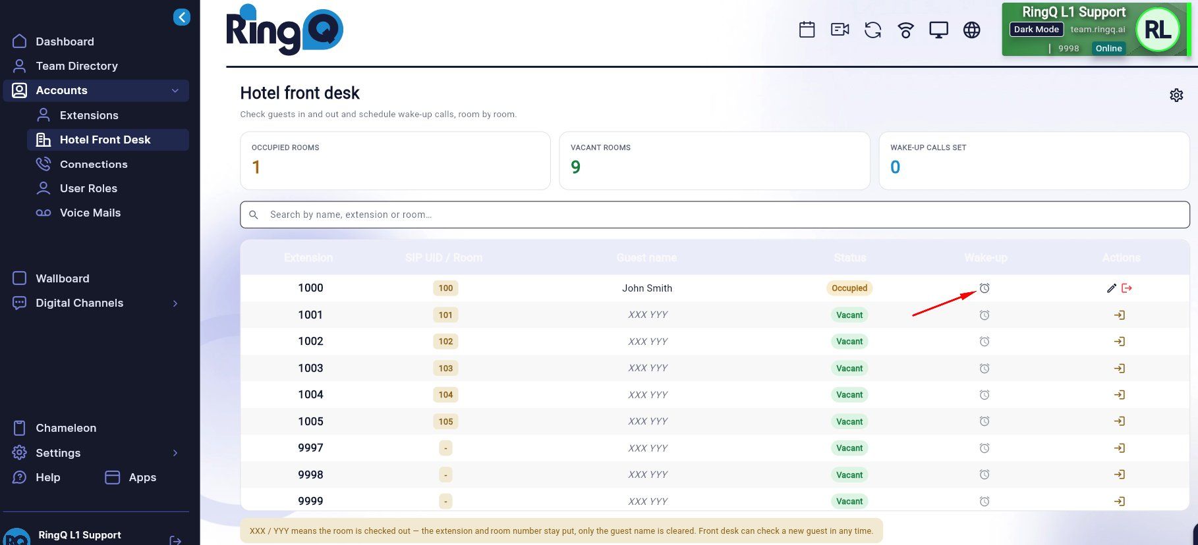Click the Online status badge
The width and height of the screenshot is (1198, 545).
(x=1109, y=48)
